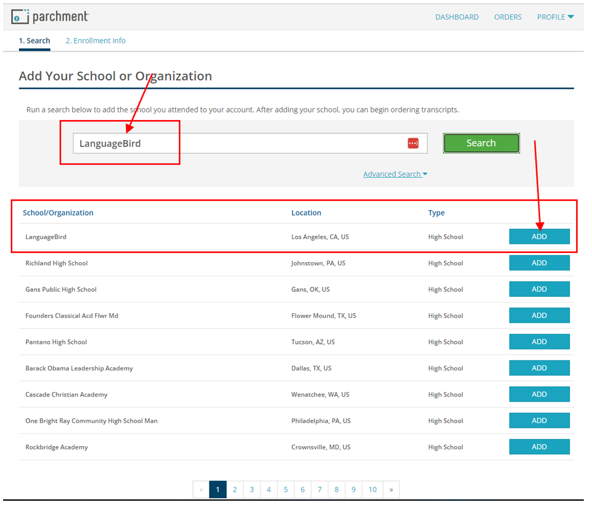
Task: Click Barack Obama Leadership Academy name
Action: [x=79, y=368]
